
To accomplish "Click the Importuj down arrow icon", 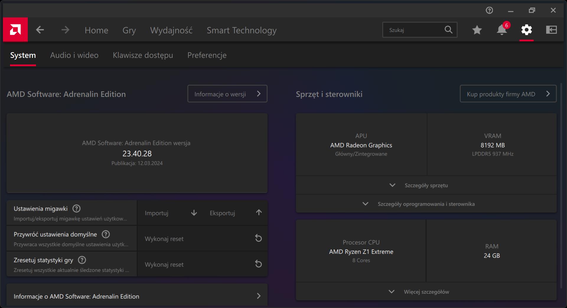I will 194,213.
